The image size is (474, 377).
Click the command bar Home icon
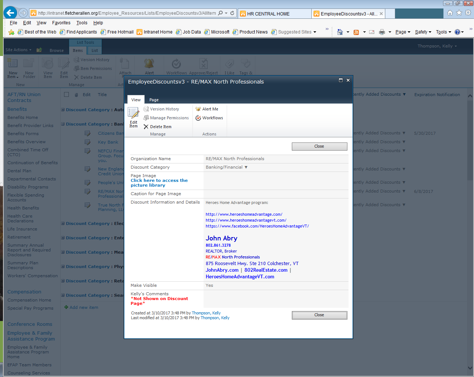coord(340,32)
